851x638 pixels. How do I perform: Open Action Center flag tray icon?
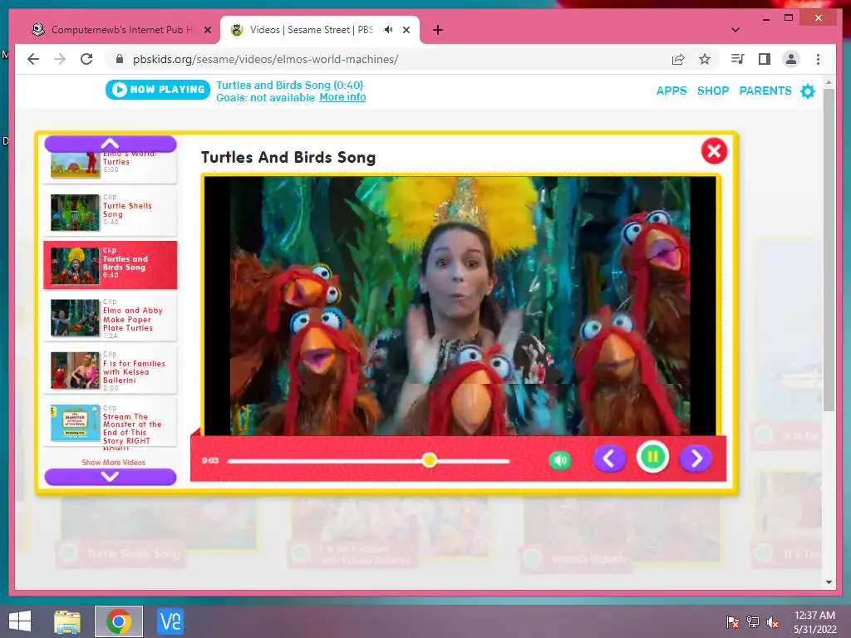[x=733, y=622]
